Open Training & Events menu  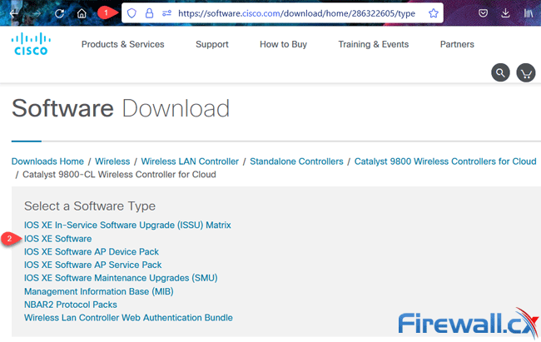pos(374,44)
